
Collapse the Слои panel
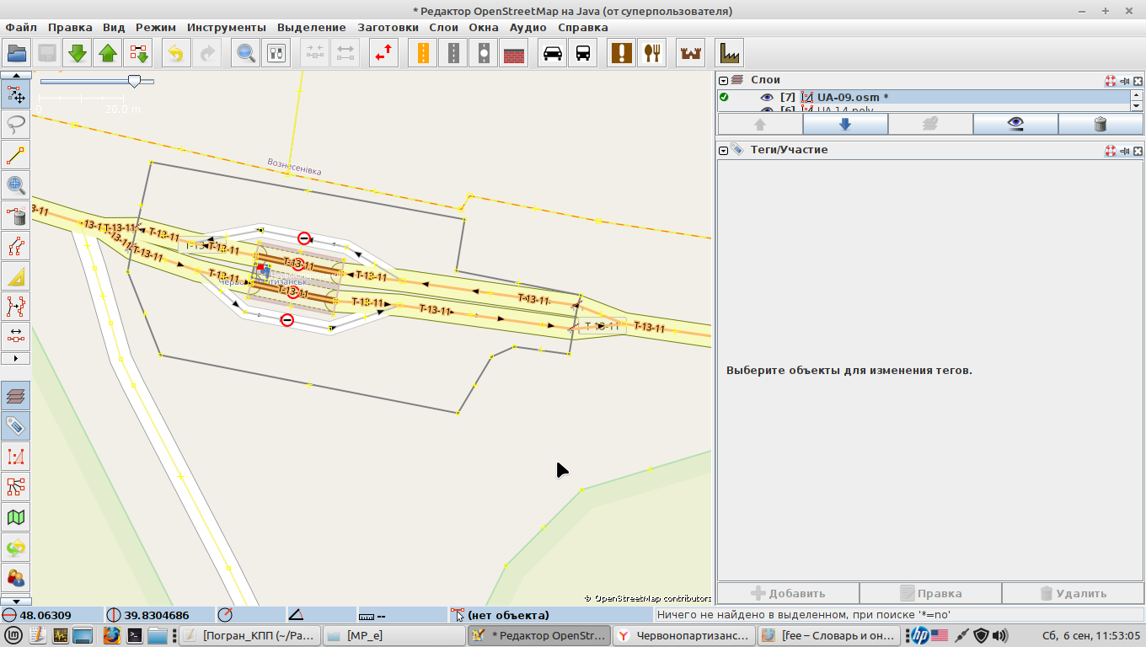click(x=723, y=80)
